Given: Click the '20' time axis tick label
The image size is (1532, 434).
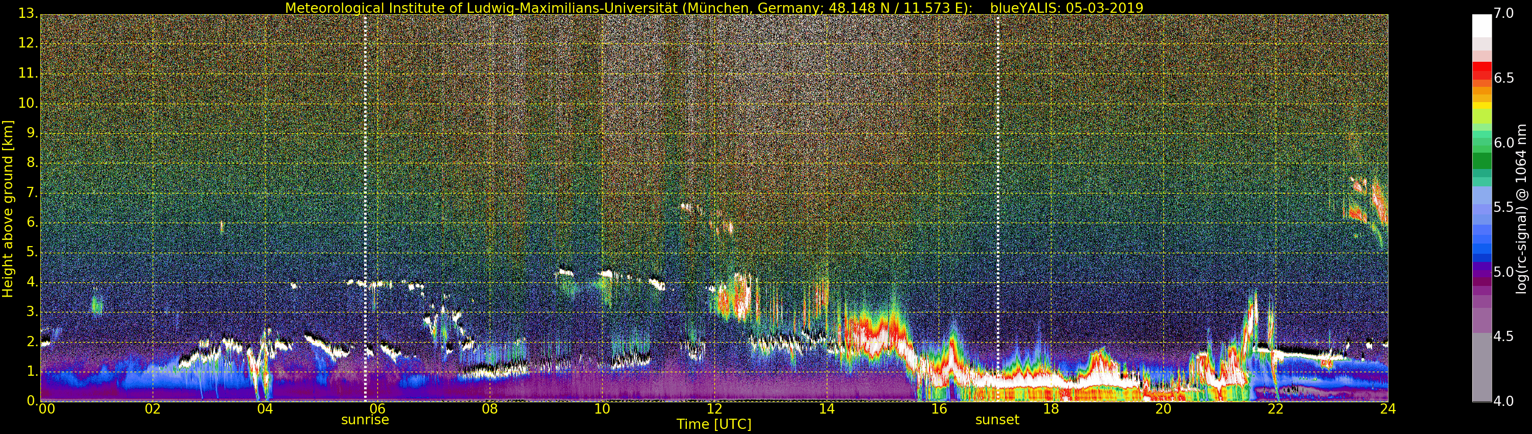Looking at the screenshot, I should click(1163, 408).
